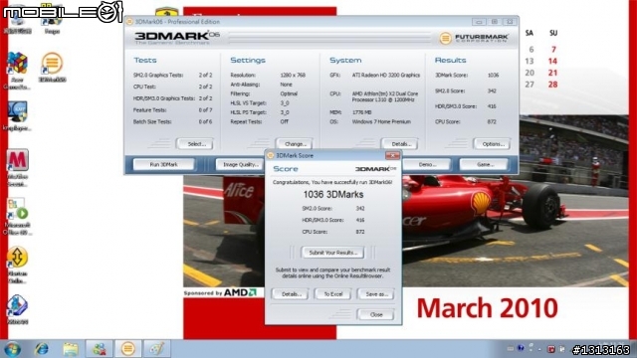Click Batch Size Tests label
The width and height of the screenshot is (637, 358).
[x=152, y=121]
